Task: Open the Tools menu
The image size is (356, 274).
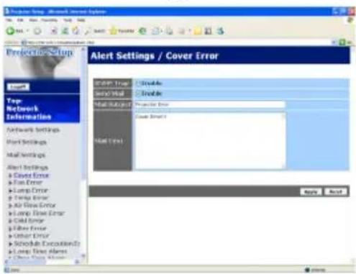Action: 68,20
